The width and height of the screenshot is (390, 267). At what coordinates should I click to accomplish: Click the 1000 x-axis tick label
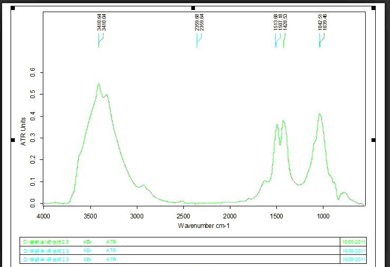tap(323, 216)
